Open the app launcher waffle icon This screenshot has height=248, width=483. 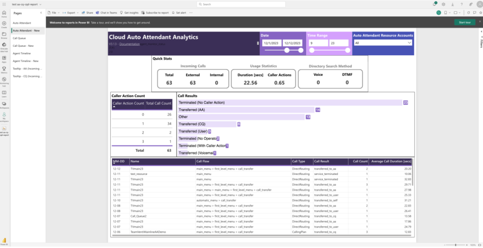tap(4, 4)
